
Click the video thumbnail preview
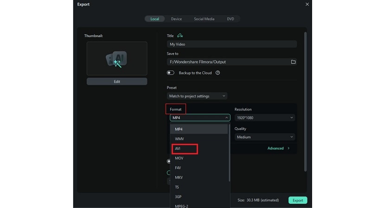click(117, 59)
